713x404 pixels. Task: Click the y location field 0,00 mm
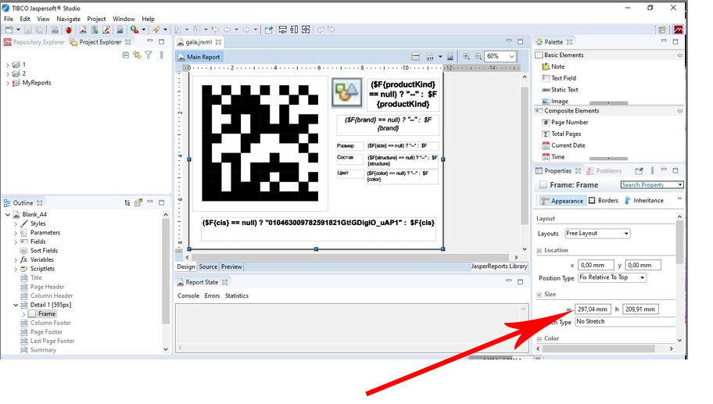coord(643,265)
